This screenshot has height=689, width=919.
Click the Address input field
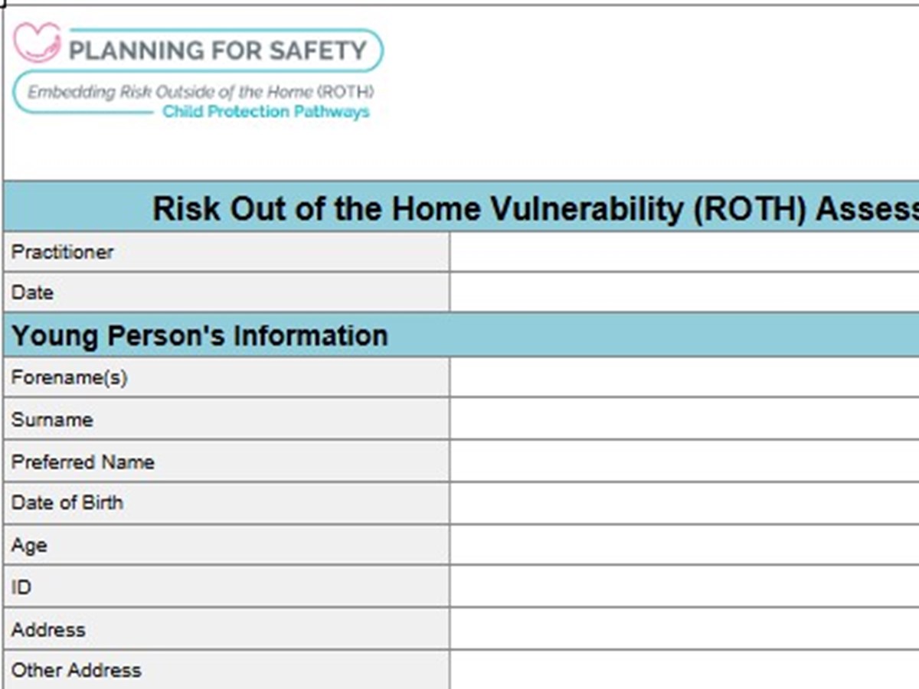[684, 629]
